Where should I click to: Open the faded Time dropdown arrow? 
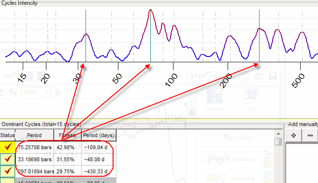pos(47,92)
